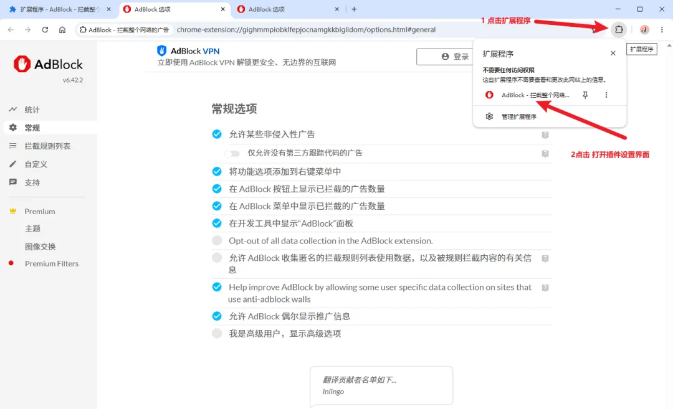Image resolution: width=673 pixels, height=409 pixels.
Task: Open AdBlock extension three-dot menu in popup
Action: (x=606, y=95)
